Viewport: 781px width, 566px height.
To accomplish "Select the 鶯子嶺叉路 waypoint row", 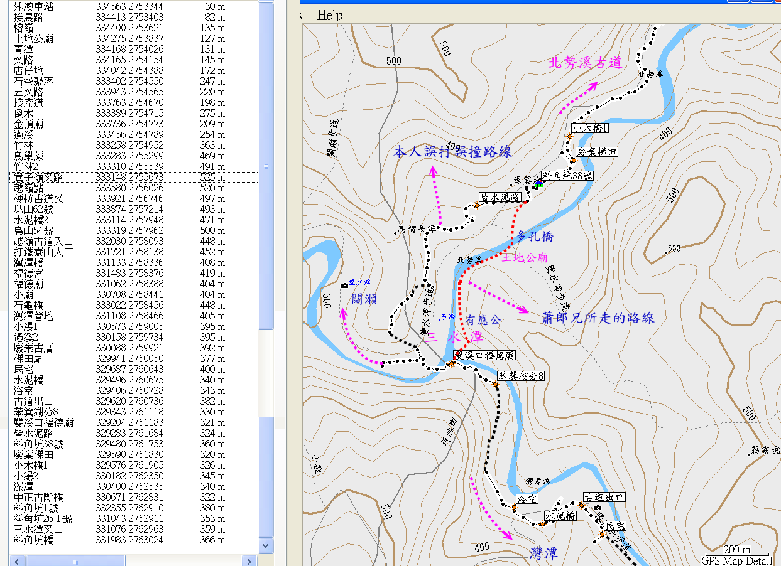I will pyautogui.click(x=38, y=178).
